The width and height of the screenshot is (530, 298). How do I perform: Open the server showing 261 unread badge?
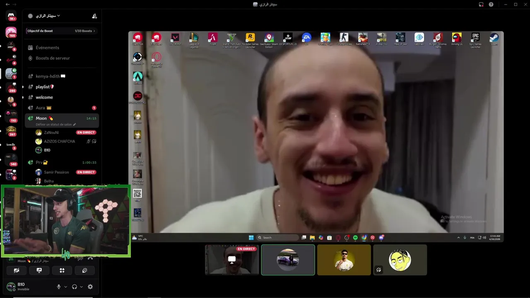click(x=11, y=130)
